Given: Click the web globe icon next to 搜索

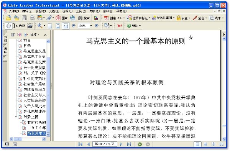Looking at the screenshot, I should [72, 18].
